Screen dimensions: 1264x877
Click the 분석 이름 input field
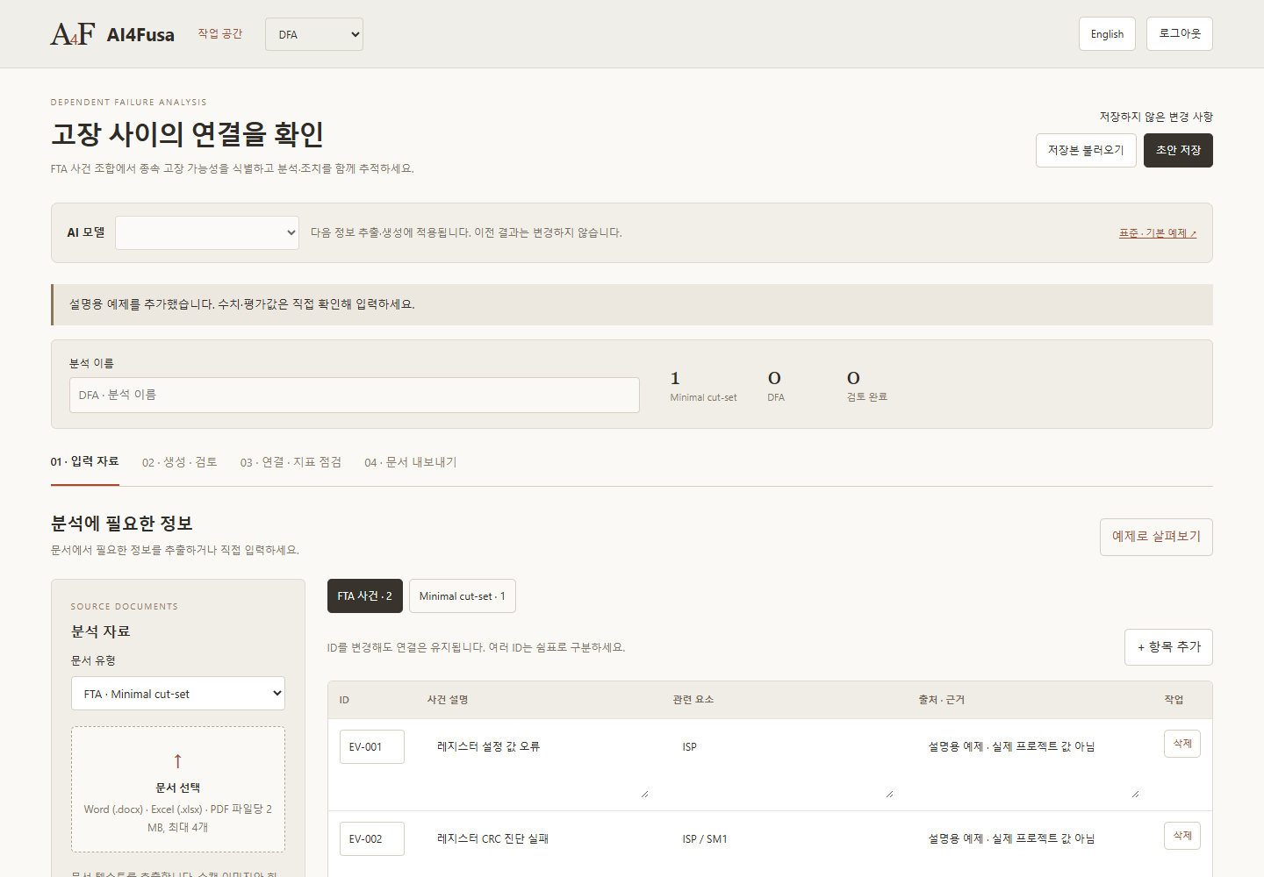click(x=355, y=395)
